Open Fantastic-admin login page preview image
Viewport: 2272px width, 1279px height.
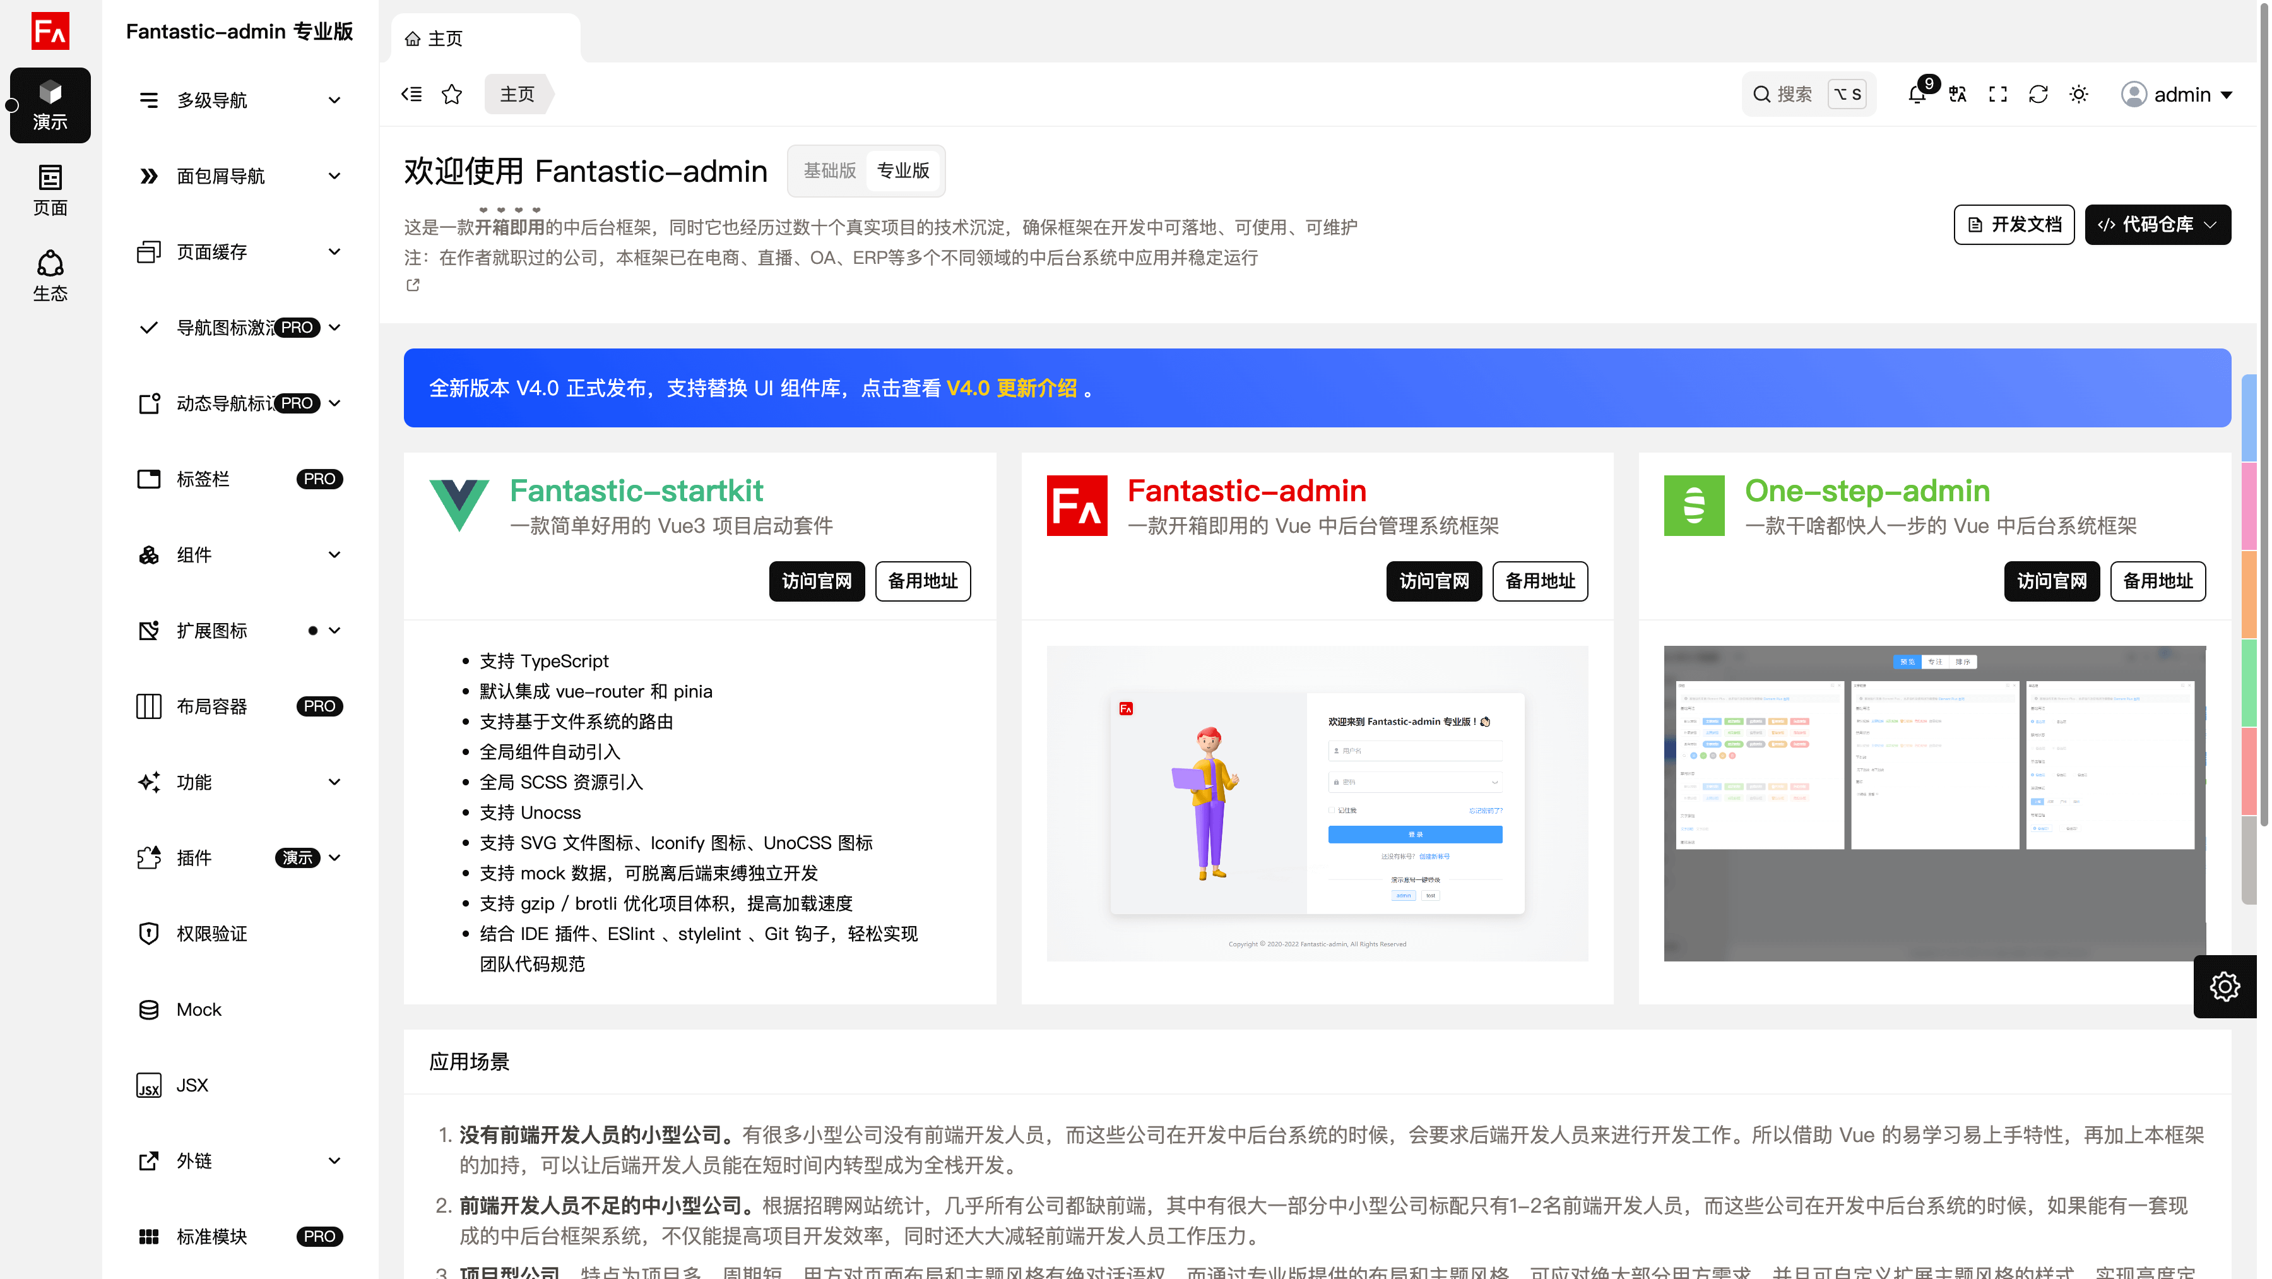[x=1316, y=804]
